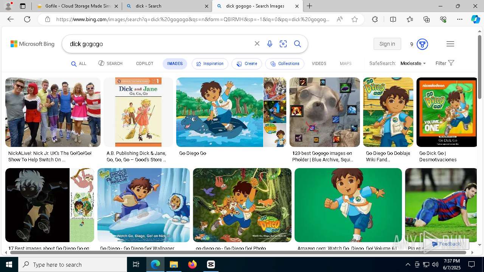
Task: Click the Microsoft Bing logo
Action: [33, 44]
